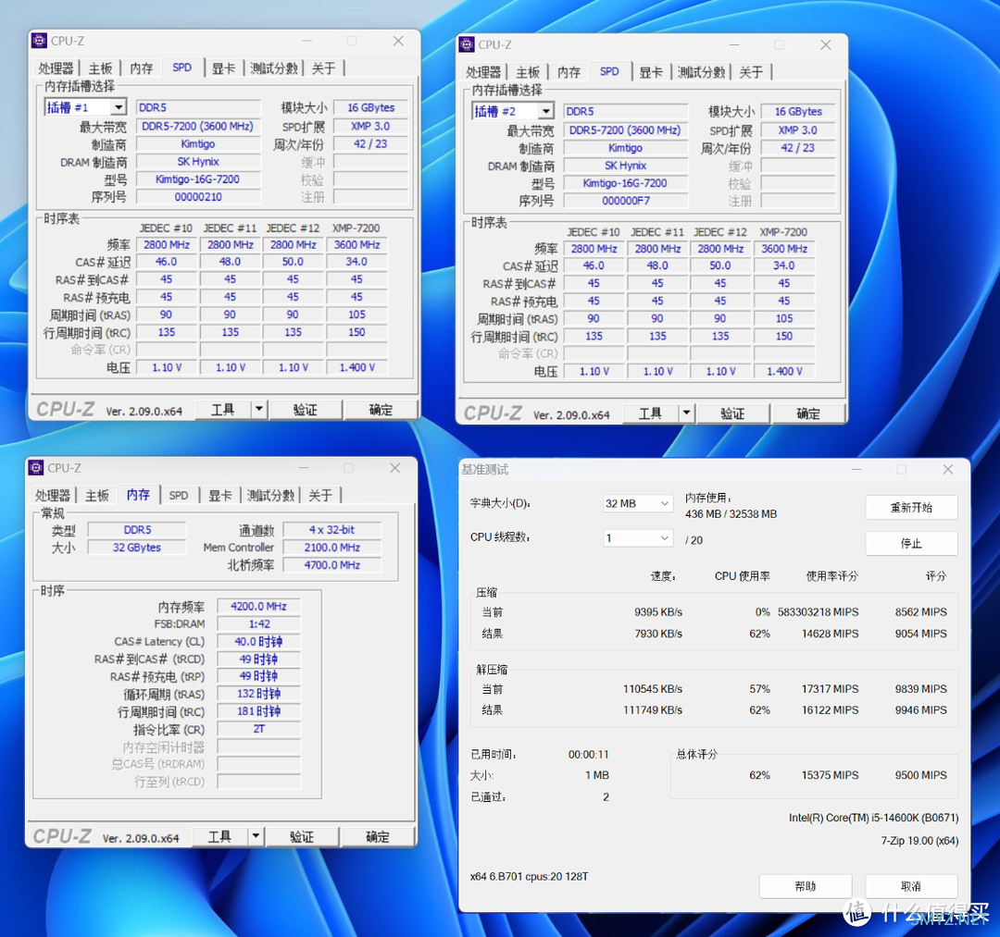Open 关于 tab in top-left CPU-Z window
The image size is (1000, 937).
click(323, 68)
